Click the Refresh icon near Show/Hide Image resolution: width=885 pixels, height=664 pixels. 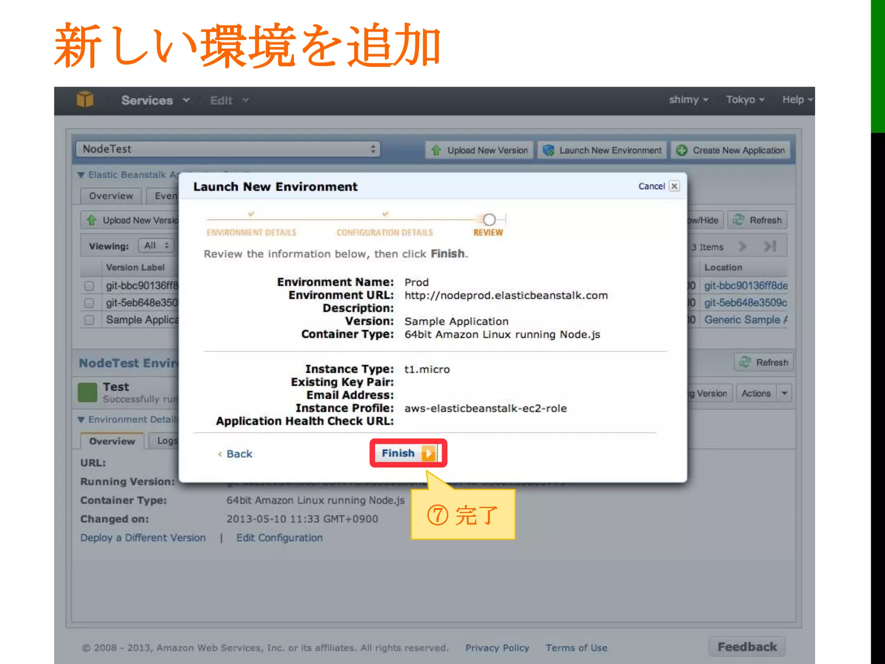coord(739,220)
